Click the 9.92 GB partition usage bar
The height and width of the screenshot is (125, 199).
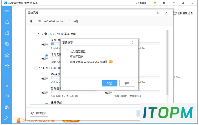(x=74, y=92)
